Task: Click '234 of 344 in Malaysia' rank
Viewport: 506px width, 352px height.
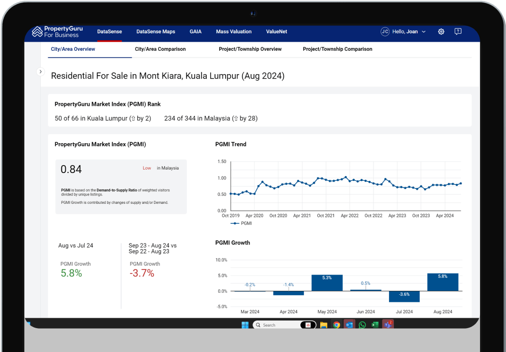Action: pyautogui.click(x=211, y=118)
